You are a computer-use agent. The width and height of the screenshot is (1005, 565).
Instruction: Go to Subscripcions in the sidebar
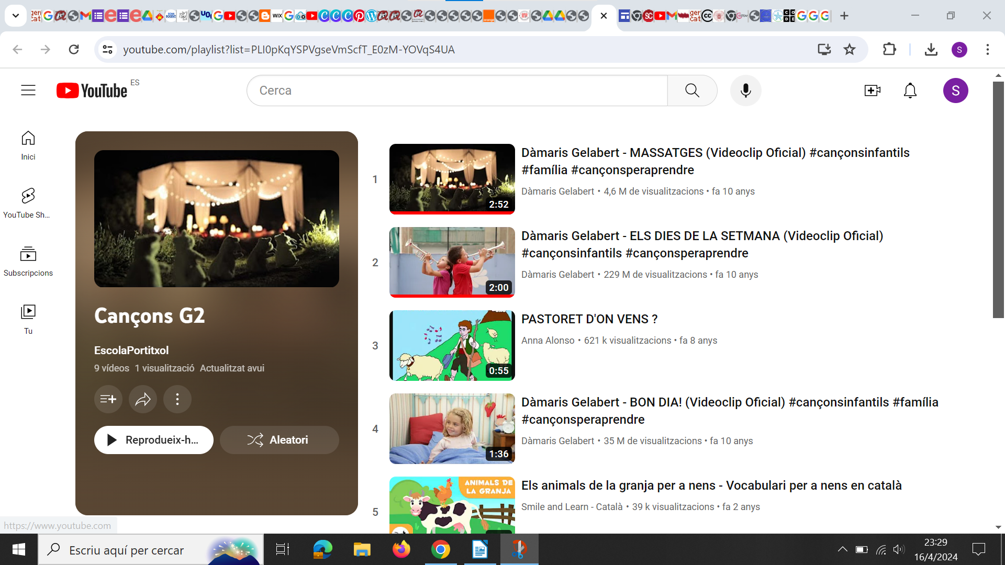28,261
